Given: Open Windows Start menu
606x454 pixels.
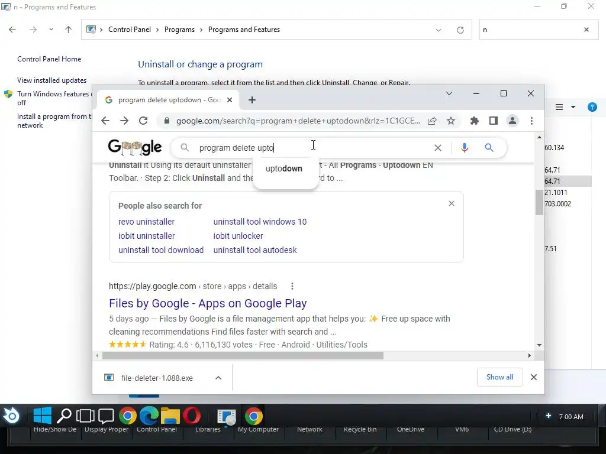Looking at the screenshot, I should (x=43, y=416).
